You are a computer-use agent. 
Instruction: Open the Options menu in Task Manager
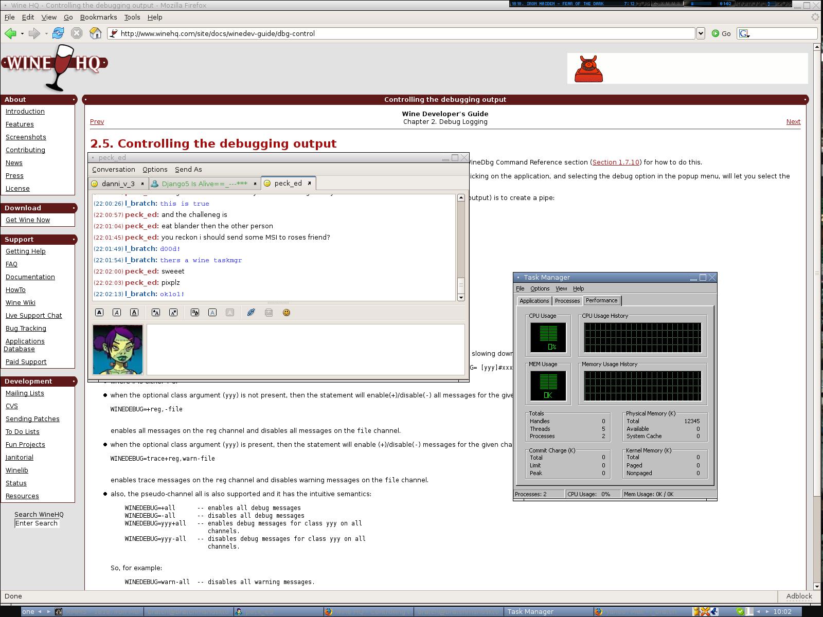click(540, 288)
